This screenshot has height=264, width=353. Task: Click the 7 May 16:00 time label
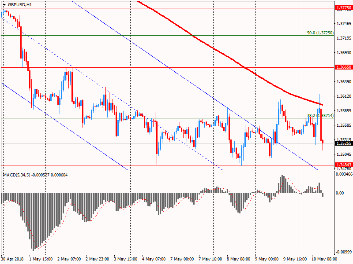pos(210,259)
